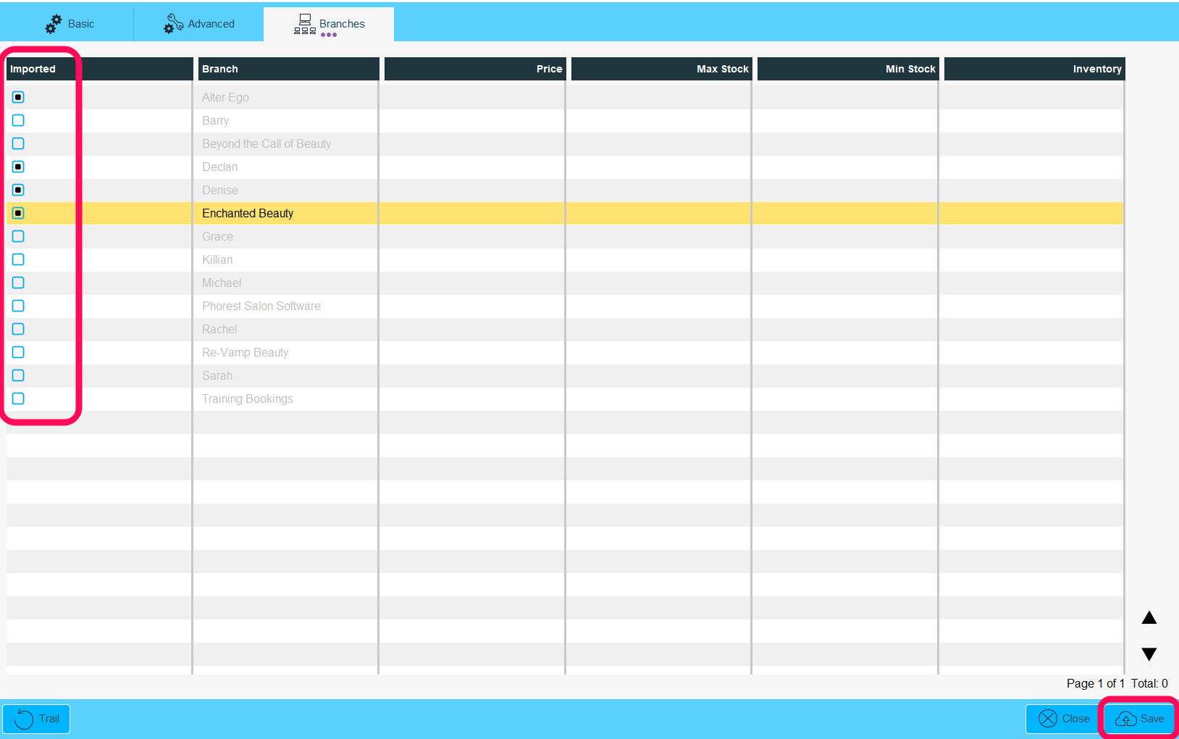This screenshot has width=1179, height=739.
Task: Select the Enchanted Beauty branch row
Action: 248,213
